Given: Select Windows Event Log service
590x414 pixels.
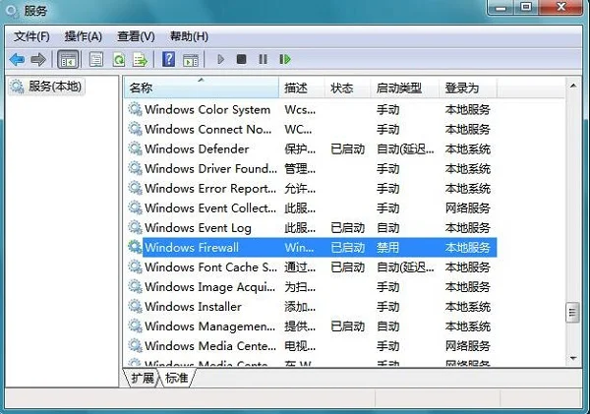Looking at the screenshot, I should pyautogui.click(x=198, y=227).
